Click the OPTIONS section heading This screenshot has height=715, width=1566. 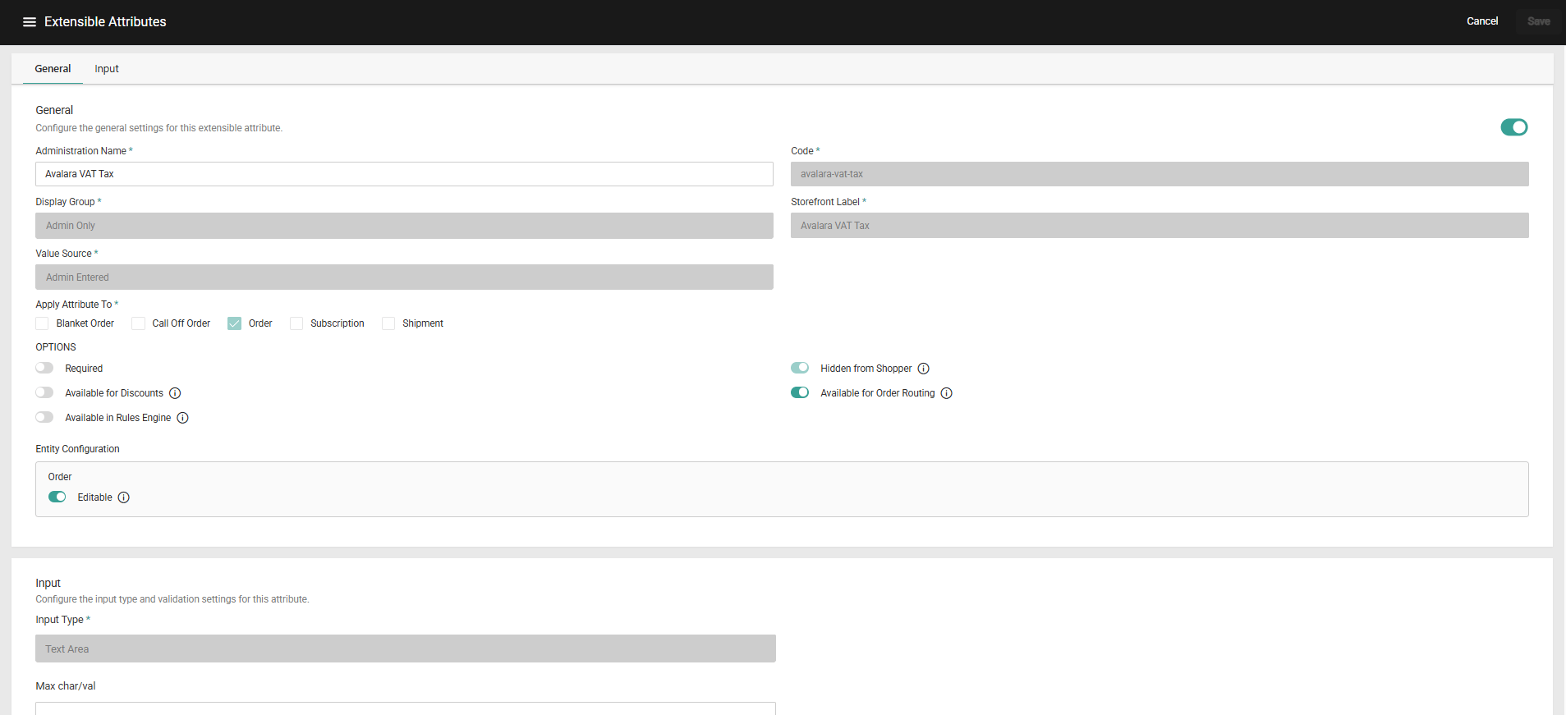[x=56, y=347]
